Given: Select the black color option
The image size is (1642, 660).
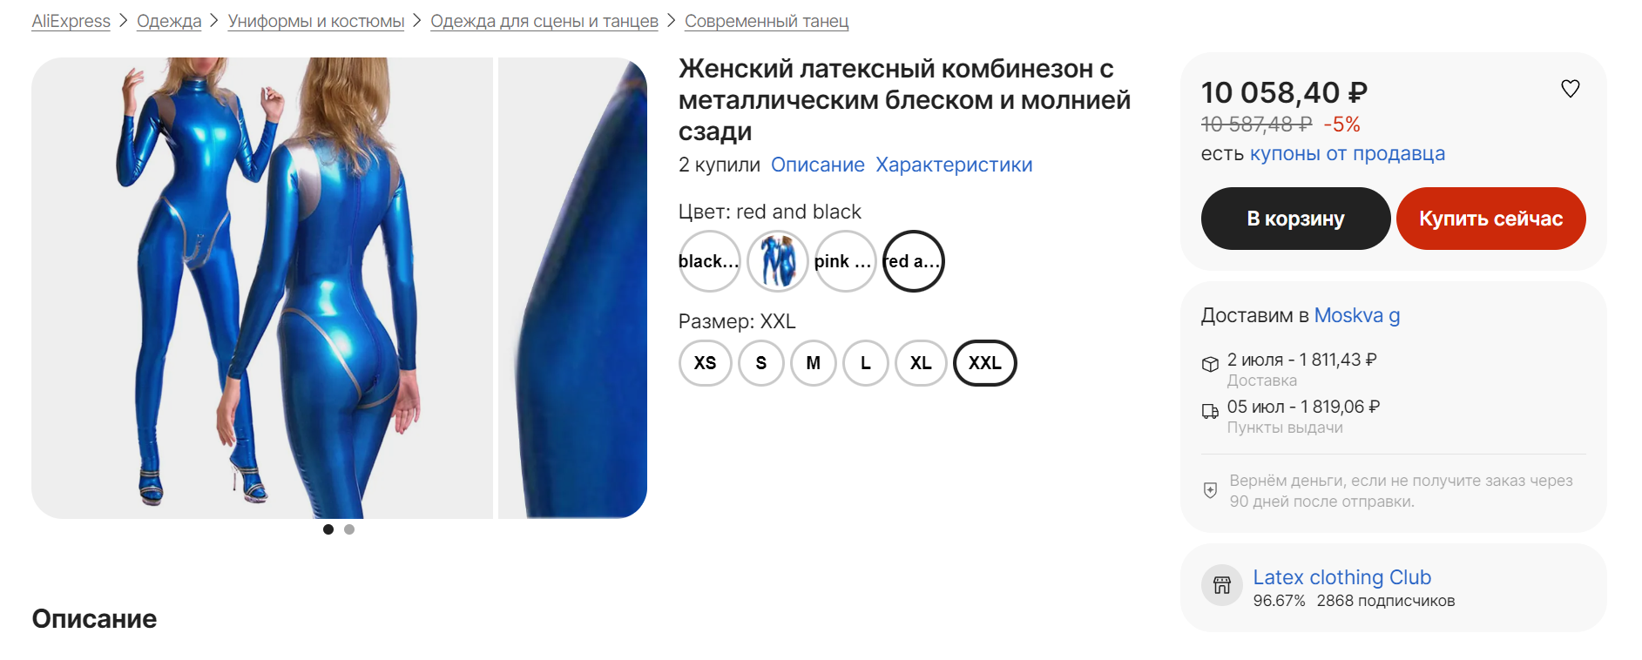Looking at the screenshot, I should tap(709, 261).
